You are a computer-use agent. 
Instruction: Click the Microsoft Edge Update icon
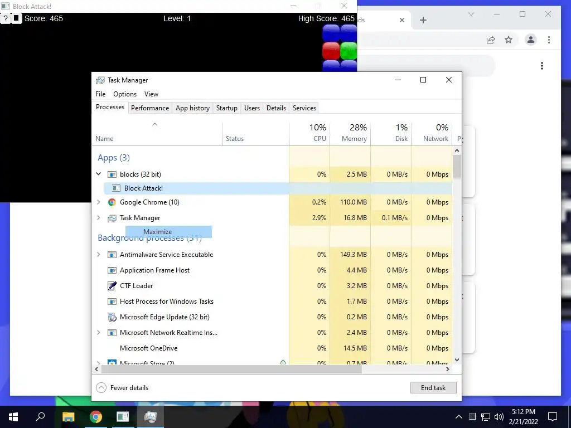click(112, 317)
